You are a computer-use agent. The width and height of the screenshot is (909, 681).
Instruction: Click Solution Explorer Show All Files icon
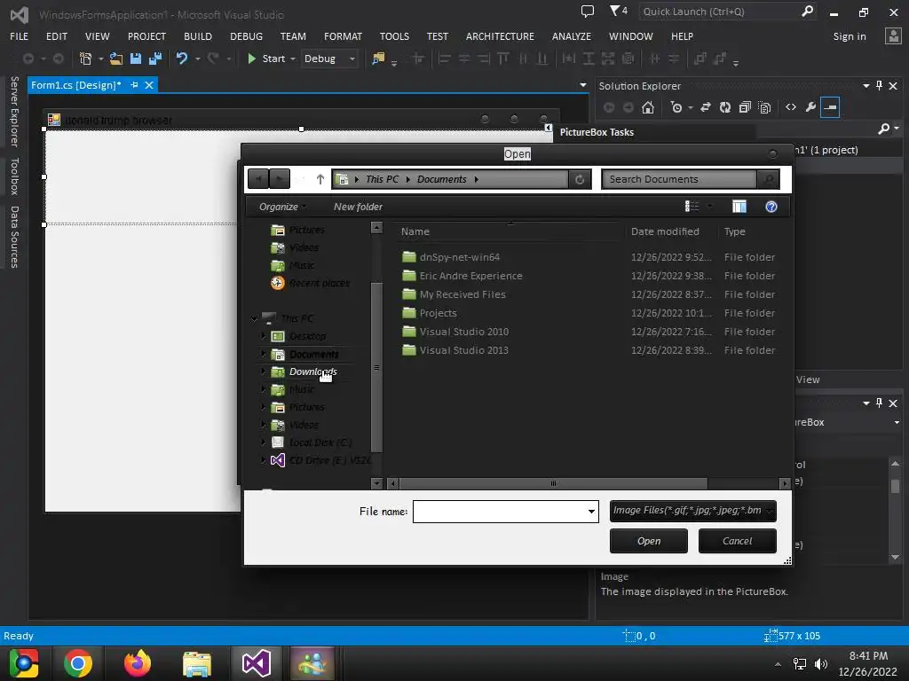point(764,107)
